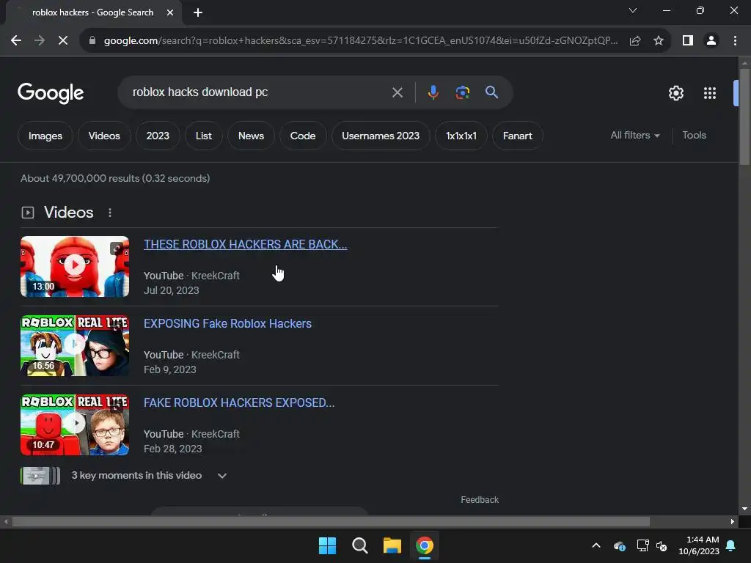The width and height of the screenshot is (751, 563).
Task: Stop loading the page
Action: 63,41
